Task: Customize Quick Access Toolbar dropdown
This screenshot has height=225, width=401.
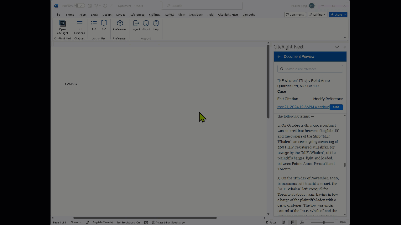Action: (x=112, y=6)
